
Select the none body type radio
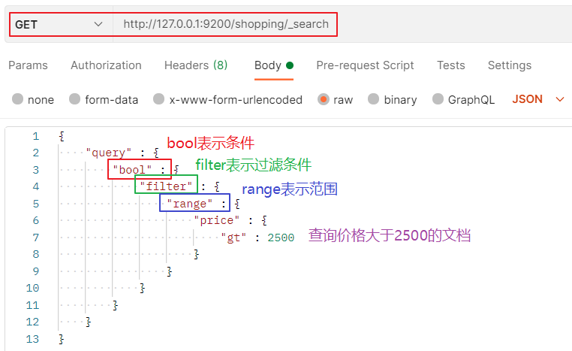coord(17,99)
